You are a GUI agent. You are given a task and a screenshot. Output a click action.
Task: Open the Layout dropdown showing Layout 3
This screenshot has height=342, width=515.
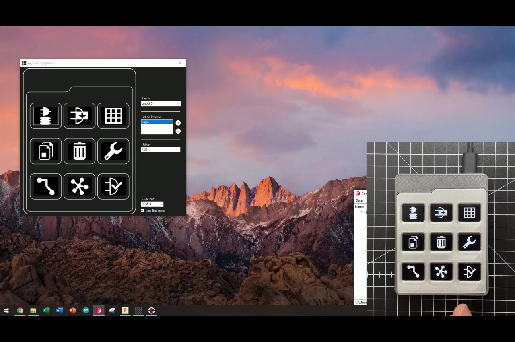pos(161,103)
